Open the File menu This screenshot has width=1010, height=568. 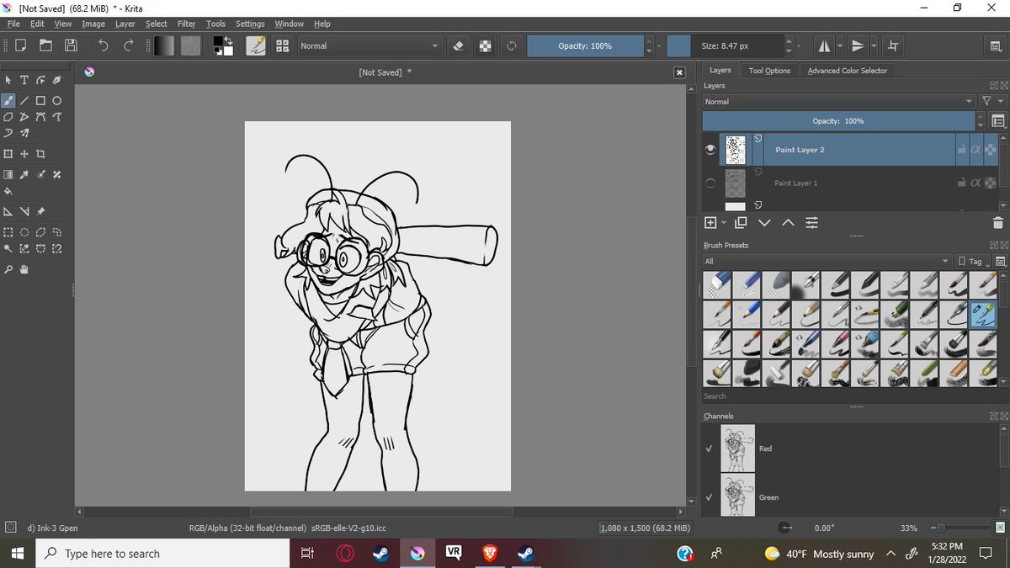click(13, 24)
